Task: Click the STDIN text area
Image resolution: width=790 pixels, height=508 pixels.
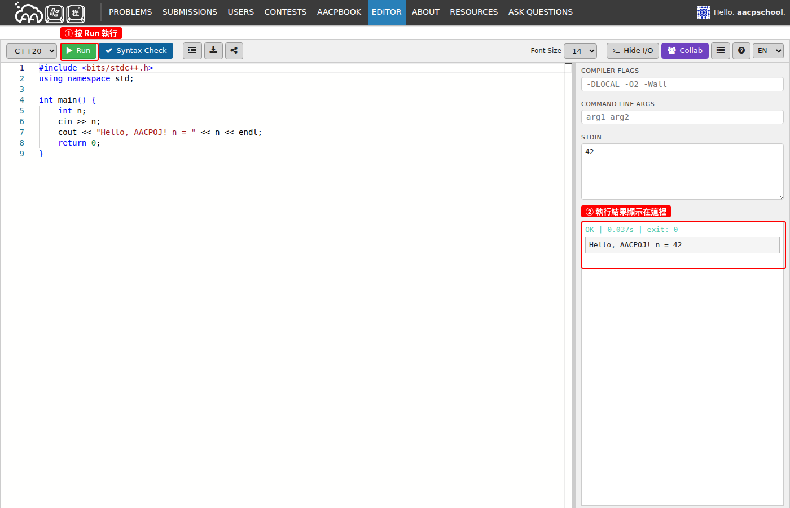Action: coord(682,172)
